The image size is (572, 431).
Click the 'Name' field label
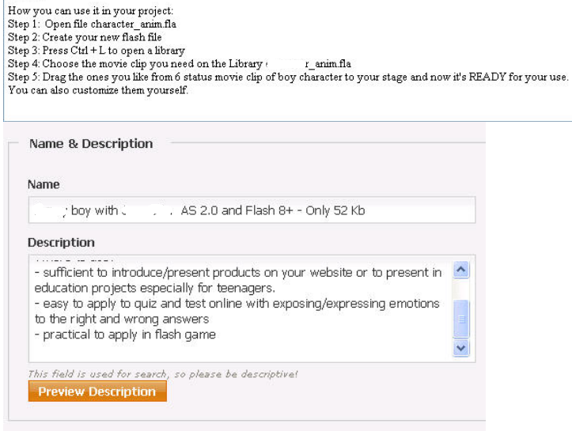[44, 184]
